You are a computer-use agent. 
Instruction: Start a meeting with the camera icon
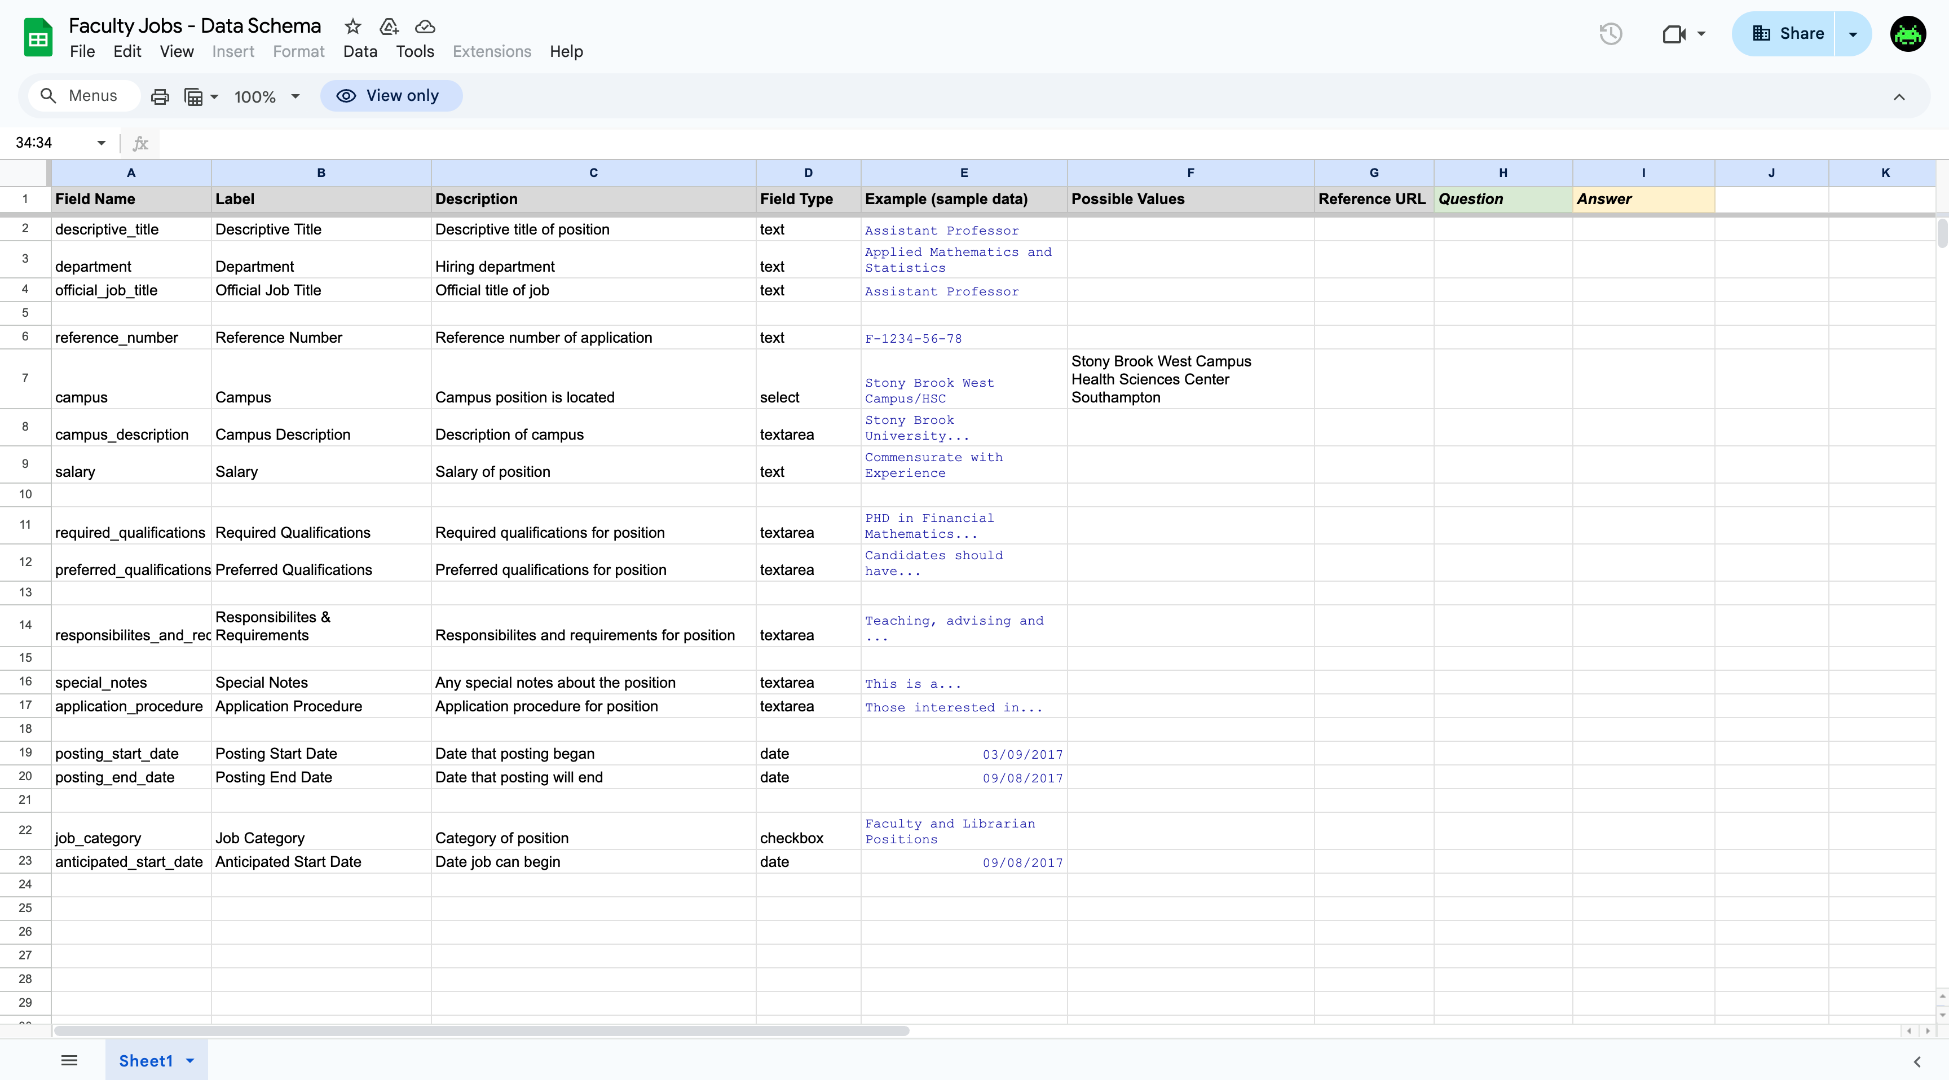tap(1674, 33)
